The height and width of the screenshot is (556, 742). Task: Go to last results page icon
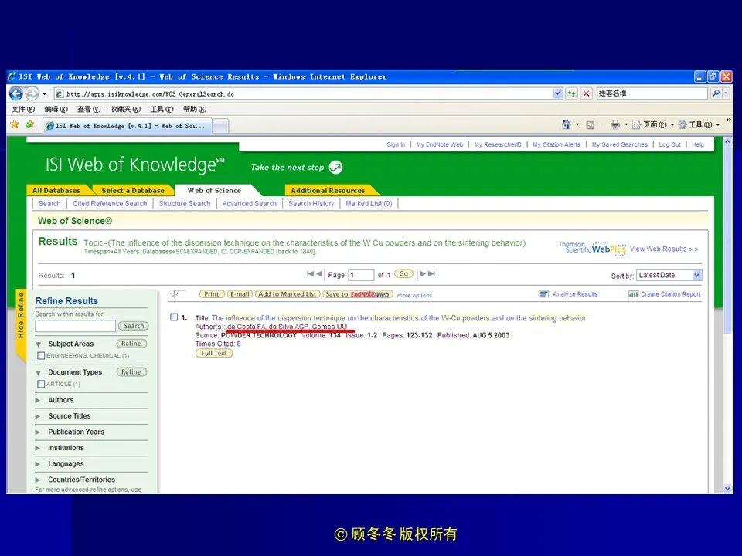(431, 273)
